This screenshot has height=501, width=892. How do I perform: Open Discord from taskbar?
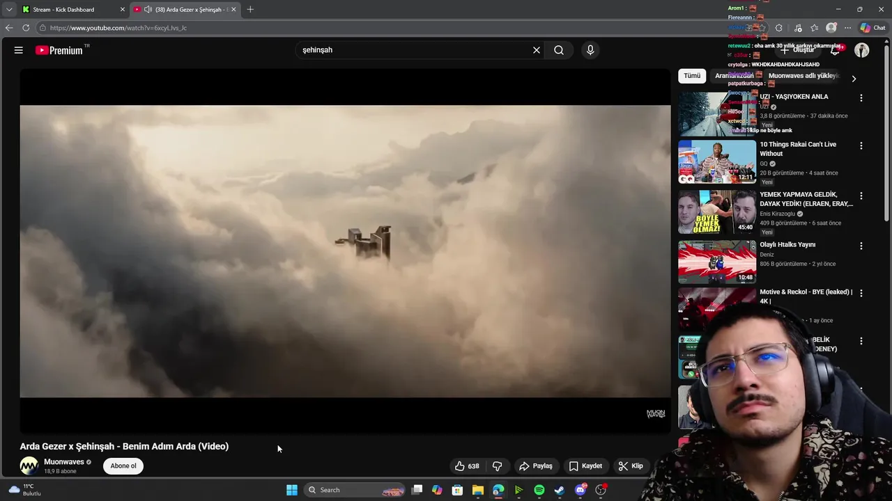[x=580, y=490]
